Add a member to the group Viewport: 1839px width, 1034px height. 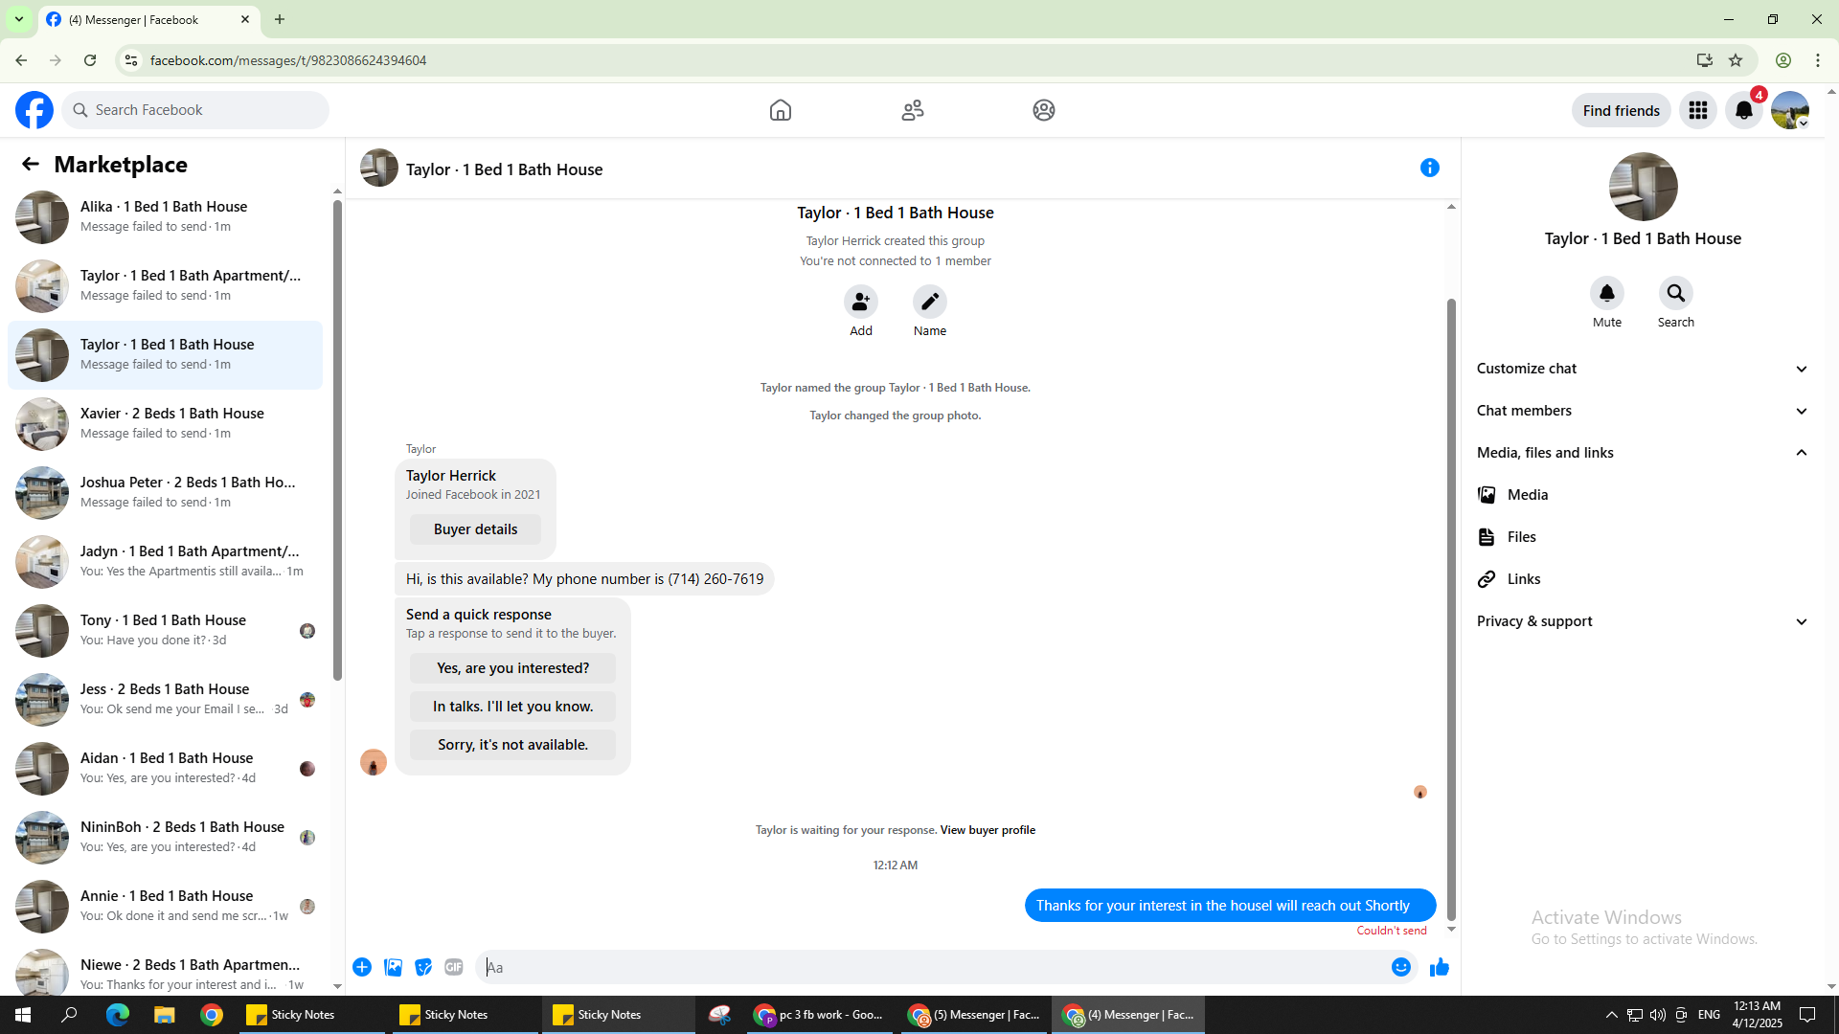pos(861,302)
